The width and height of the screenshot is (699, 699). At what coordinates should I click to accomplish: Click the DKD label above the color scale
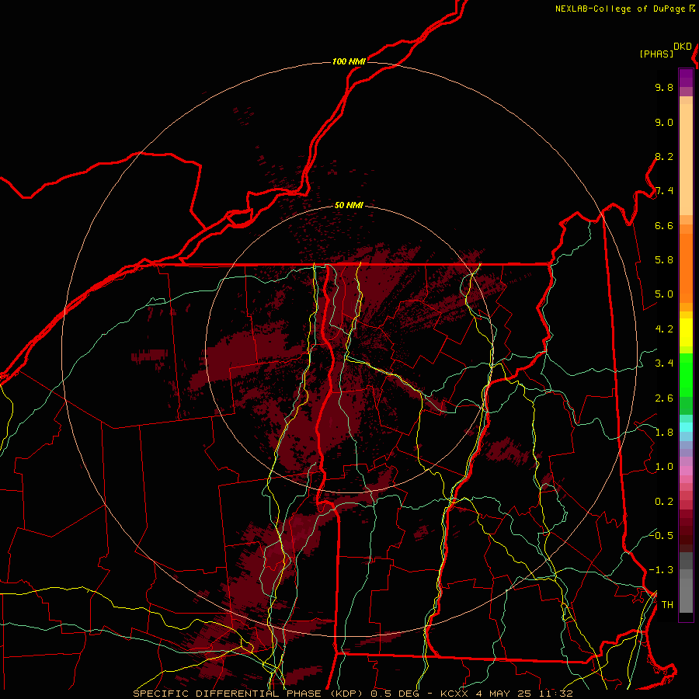click(x=683, y=47)
